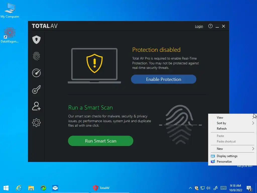
Task: Open the notification center icon
Action: (249, 188)
